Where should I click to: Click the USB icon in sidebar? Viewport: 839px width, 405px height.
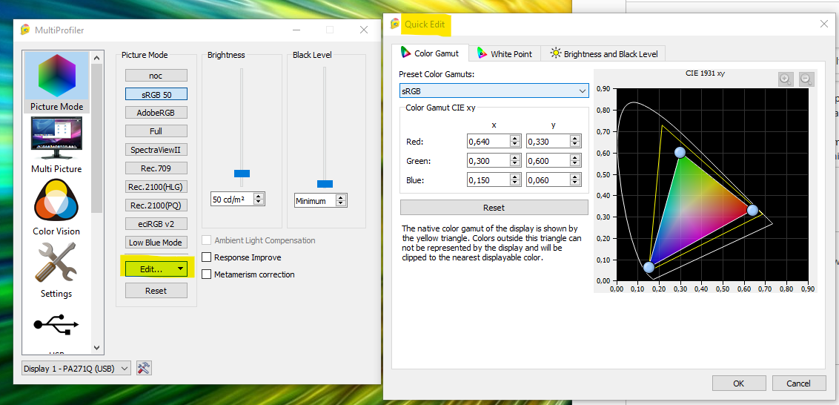click(x=56, y=325)
